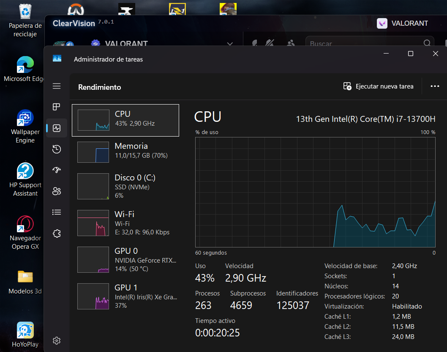Click the VALORANT game icon at top right
Viewport: 447px width, 352px height.
[382, 23]
